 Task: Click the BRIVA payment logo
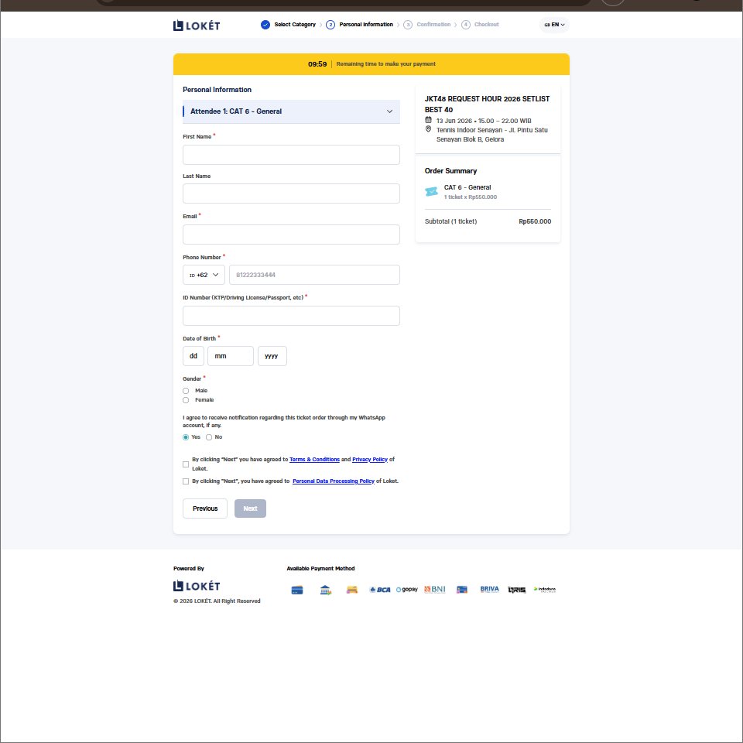[x=489, y=589]
